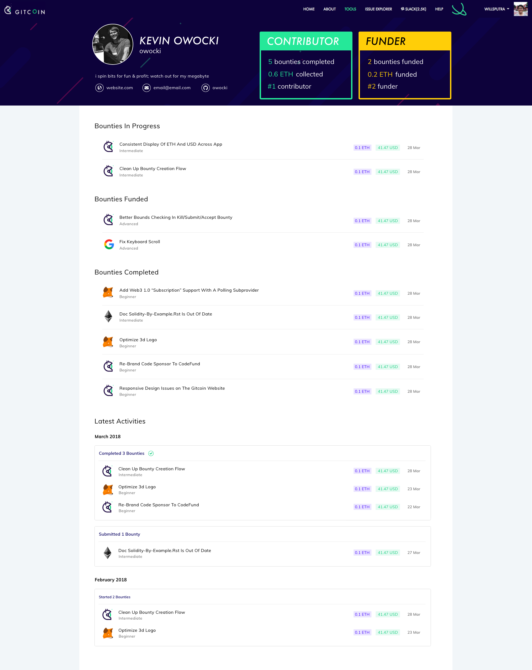
Task: Click the 0.1 ETH tag on Fix Keyboard Scroll
Action: pyautogui.click(x=362, y=245)
